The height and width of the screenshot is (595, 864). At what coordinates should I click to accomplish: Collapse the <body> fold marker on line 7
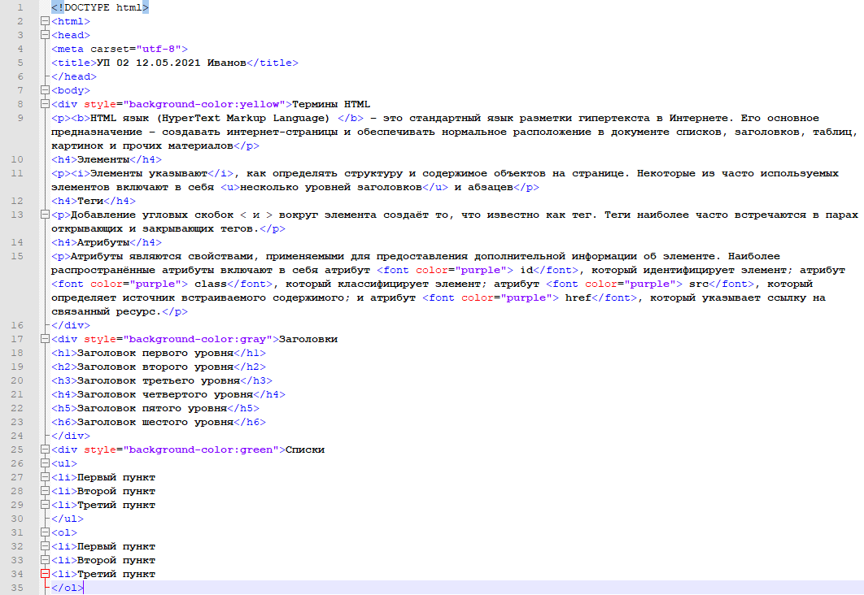click(x=46, y=90)
